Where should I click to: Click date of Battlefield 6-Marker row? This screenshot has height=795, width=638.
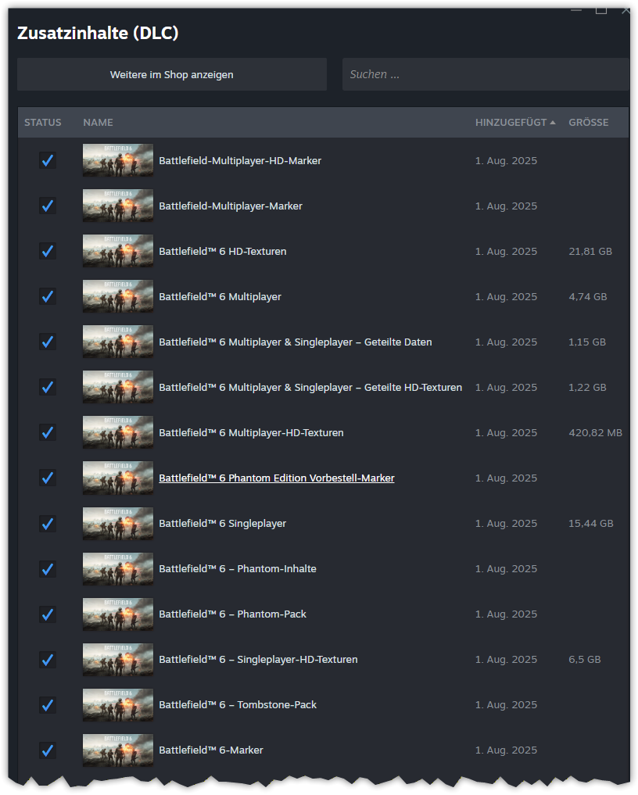[506, 750]
